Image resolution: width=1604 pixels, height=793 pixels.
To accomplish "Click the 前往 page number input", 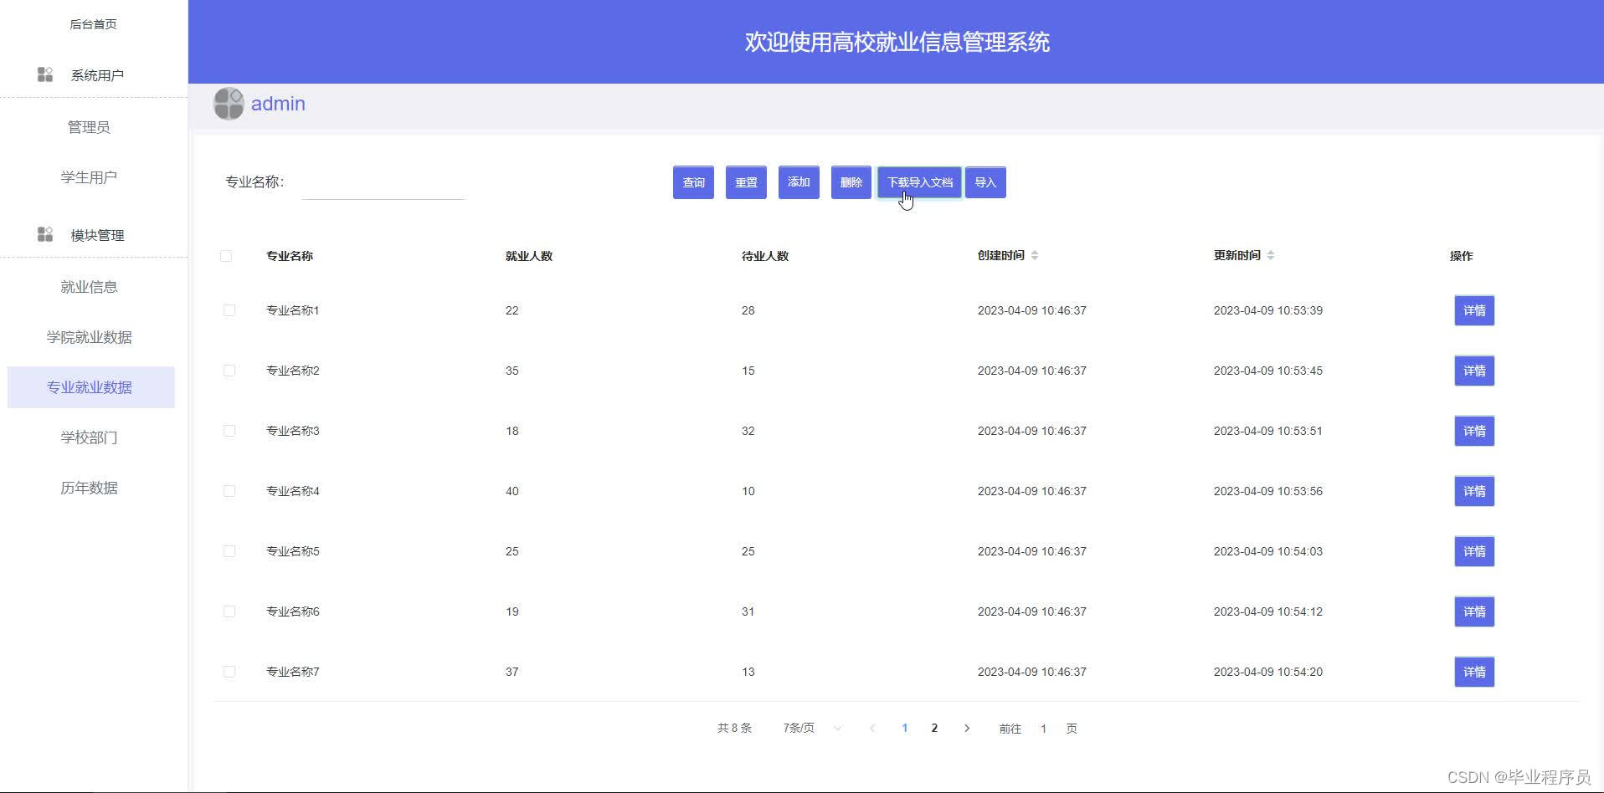I will click(1043, 729).
